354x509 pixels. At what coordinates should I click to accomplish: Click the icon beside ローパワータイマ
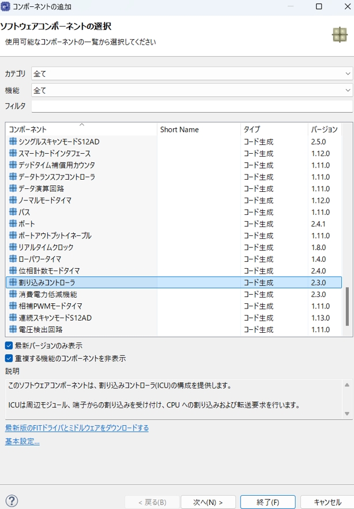13,259
